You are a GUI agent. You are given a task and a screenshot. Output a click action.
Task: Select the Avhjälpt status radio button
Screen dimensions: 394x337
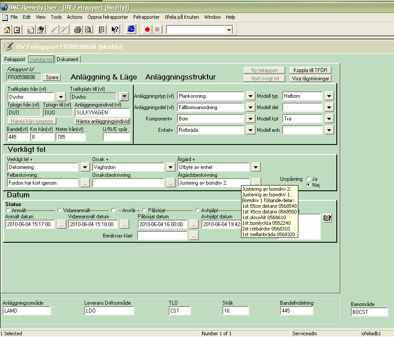197,210
